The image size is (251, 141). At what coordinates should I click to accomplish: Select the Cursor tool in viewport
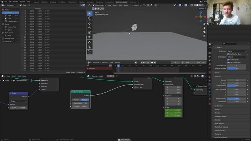pyautogui.click(x=90, y=18)
